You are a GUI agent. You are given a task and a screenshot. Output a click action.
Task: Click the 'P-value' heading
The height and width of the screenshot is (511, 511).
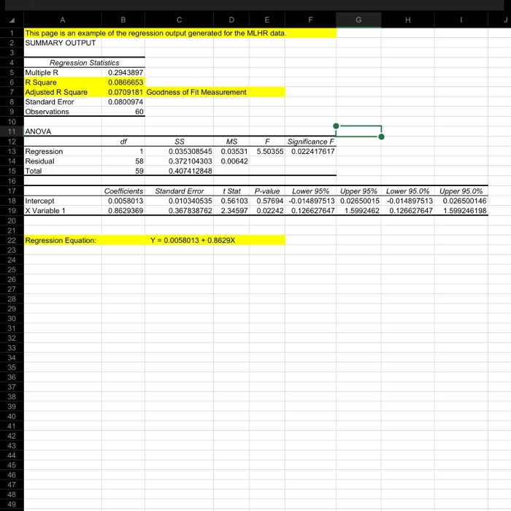pyautogui.click(x=267, y=191)
